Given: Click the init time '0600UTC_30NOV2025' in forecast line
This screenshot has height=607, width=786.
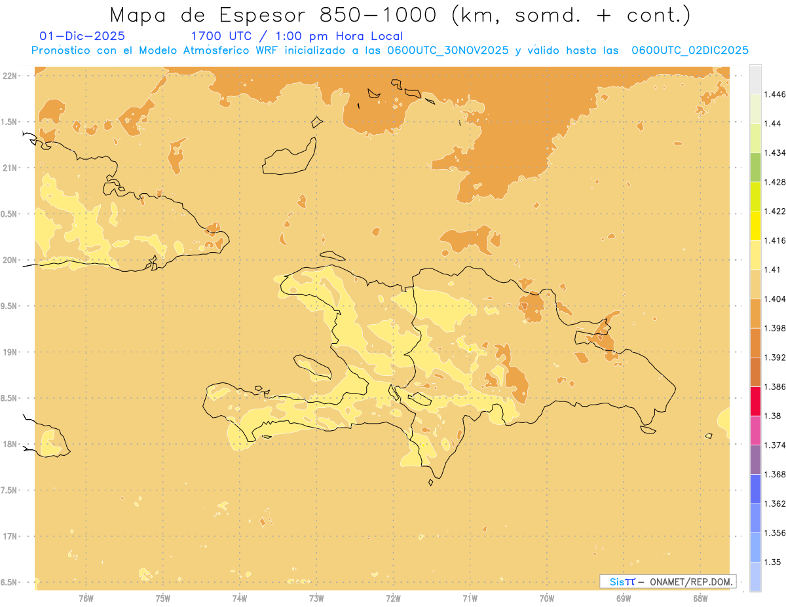Looking at the screenshot, I should point(448,50).
